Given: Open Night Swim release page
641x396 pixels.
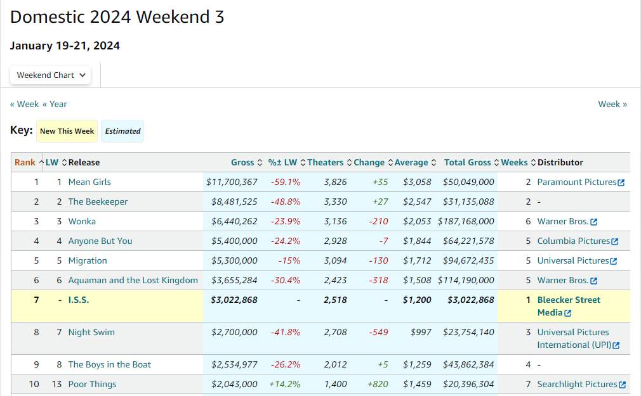Looking at the screenshot, I should pyautogui.click(x=91, y=332).
